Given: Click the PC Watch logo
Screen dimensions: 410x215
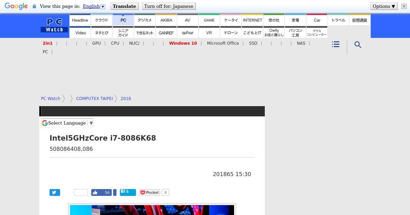Looking at the screenshot, I should [54, 25].
